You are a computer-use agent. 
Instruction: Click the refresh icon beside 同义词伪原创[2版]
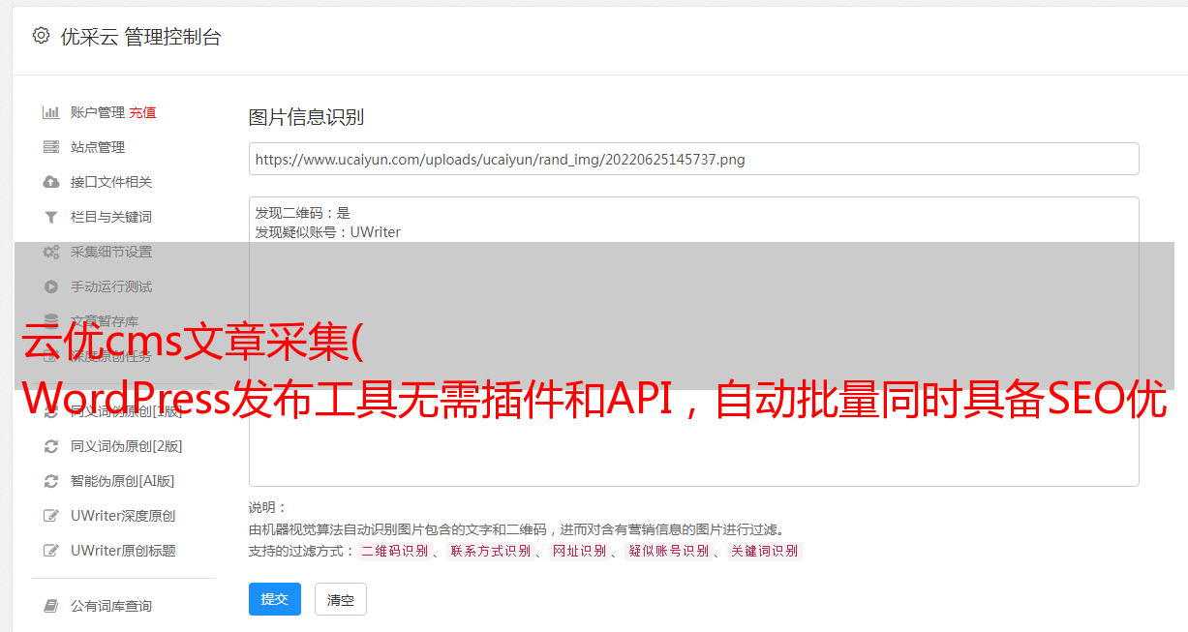[51, 446]
